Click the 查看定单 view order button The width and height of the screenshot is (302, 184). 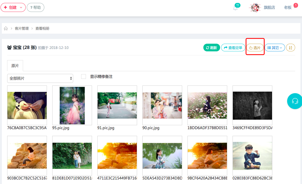click(x=233, y=48)
